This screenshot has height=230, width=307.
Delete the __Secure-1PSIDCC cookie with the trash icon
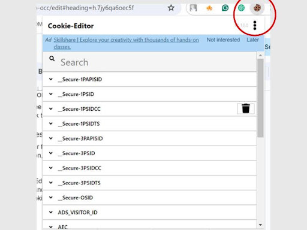tap(246, 108)
